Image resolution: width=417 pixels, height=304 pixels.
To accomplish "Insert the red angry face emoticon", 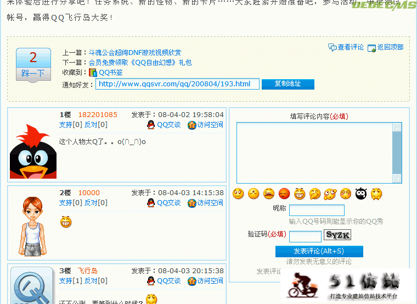I will pyautogui.click(x=284, y=194).
